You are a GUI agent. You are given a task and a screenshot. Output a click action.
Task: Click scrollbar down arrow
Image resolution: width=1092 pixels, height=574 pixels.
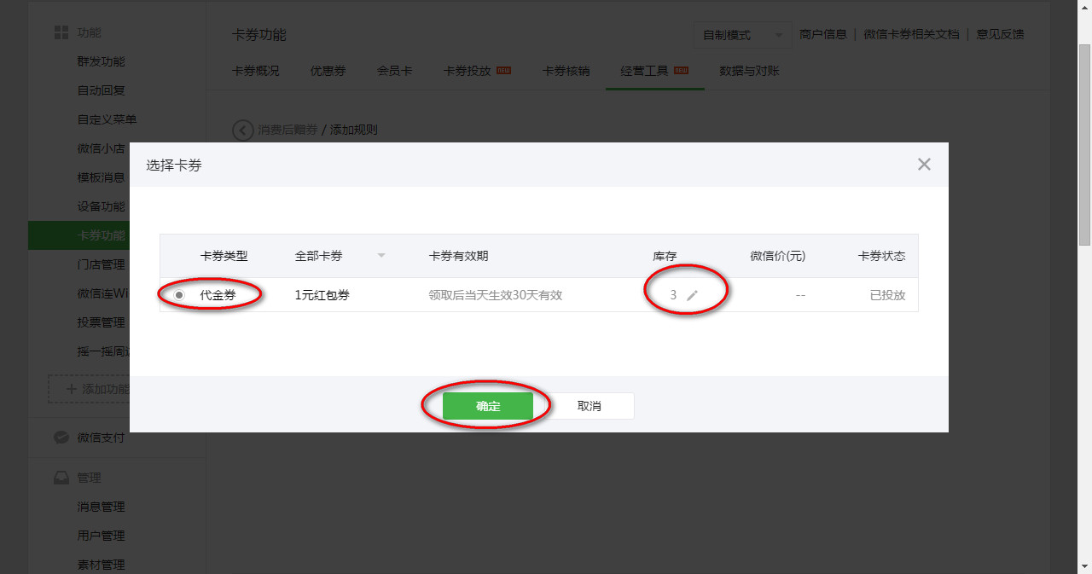coord(1083,566)
